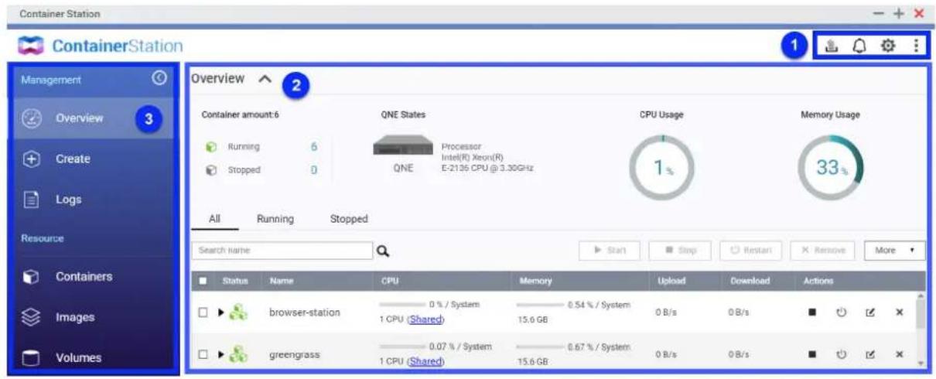Click the Remove button in the toolbar
Image resolution: width=936 pixels, height=379 pixels.
tap(823, 251)
